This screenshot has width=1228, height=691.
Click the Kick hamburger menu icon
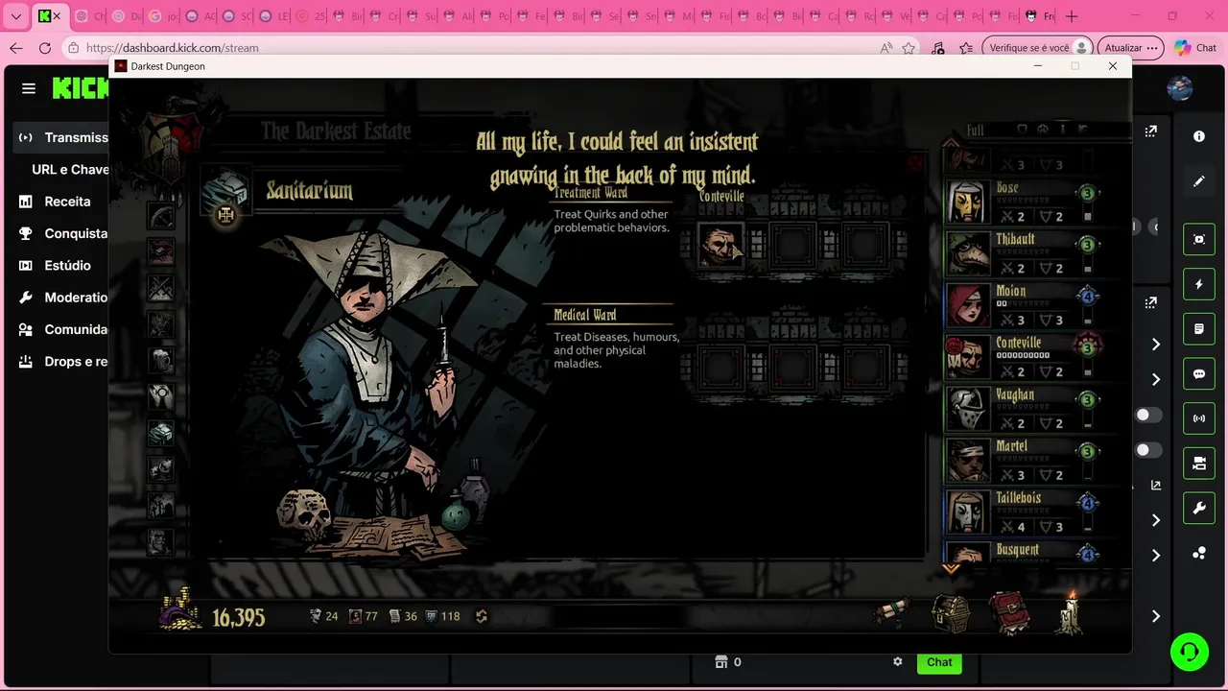click(29, 88)
